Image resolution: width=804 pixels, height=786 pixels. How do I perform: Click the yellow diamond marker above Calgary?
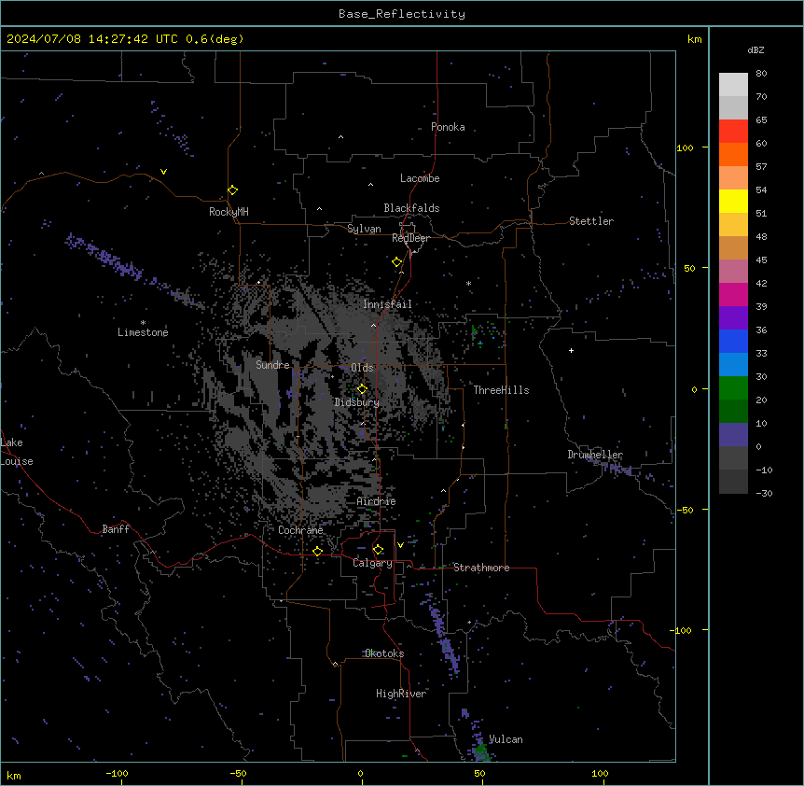coord(378,550)
